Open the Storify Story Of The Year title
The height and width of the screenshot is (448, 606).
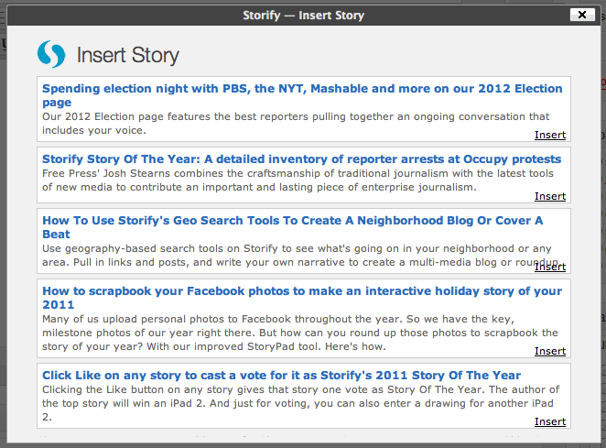(301, 159)
